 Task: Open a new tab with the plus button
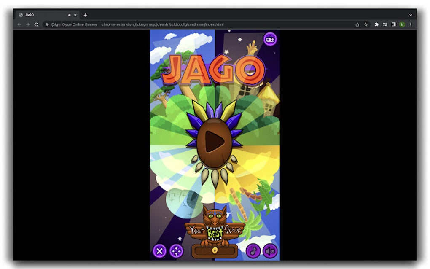[x=85, y=15]
